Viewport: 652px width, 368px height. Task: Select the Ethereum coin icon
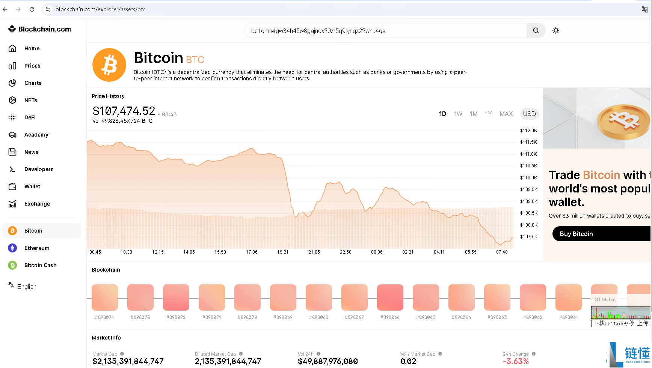(12, 248)
